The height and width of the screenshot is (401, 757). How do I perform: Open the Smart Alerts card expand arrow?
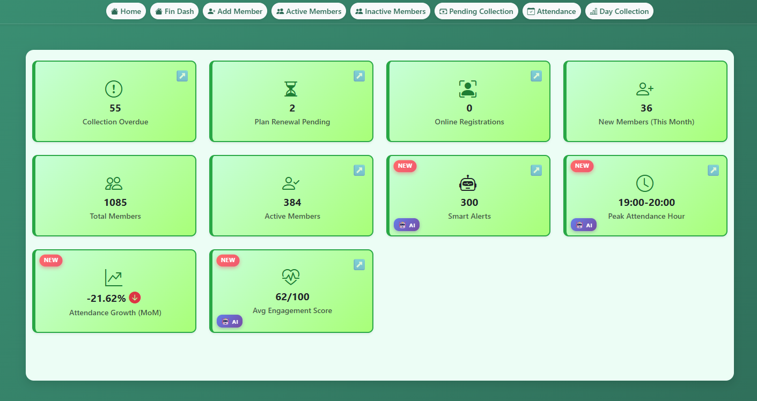pyautogui.click(x=536, y=170)
